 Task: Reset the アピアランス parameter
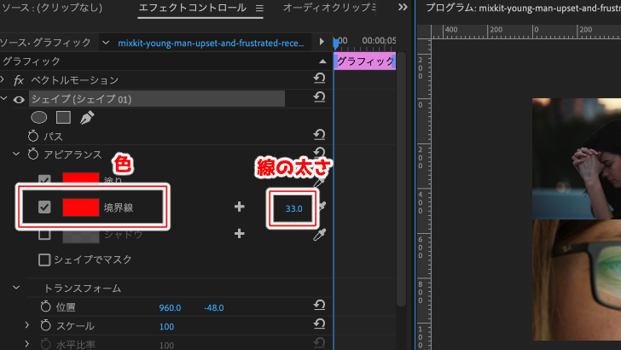(319, 152)
